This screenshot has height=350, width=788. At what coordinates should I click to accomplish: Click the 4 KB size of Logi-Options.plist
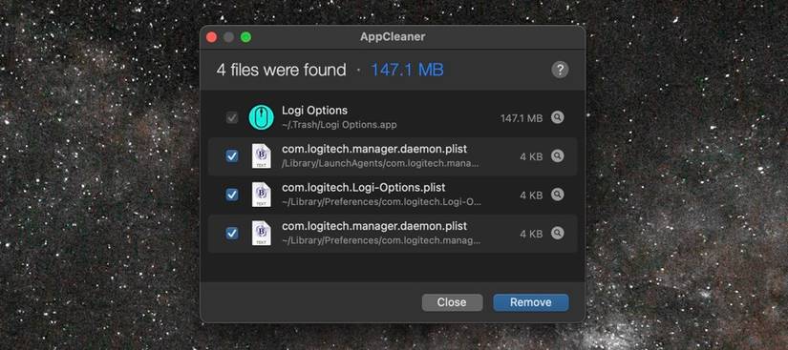point(531,196)
